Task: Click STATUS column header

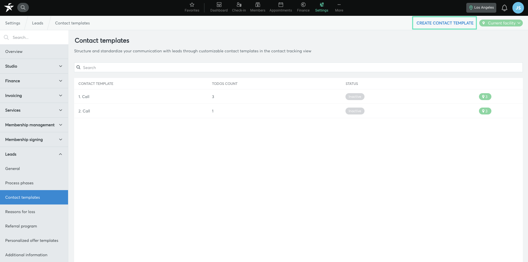Action: click(352, 84)
